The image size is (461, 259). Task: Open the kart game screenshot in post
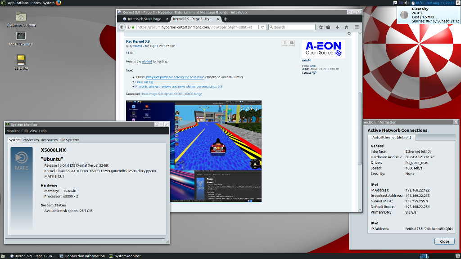click(x=194, y=151)
